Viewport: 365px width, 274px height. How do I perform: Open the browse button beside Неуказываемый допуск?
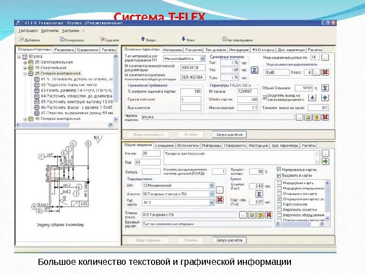point(325,57)
